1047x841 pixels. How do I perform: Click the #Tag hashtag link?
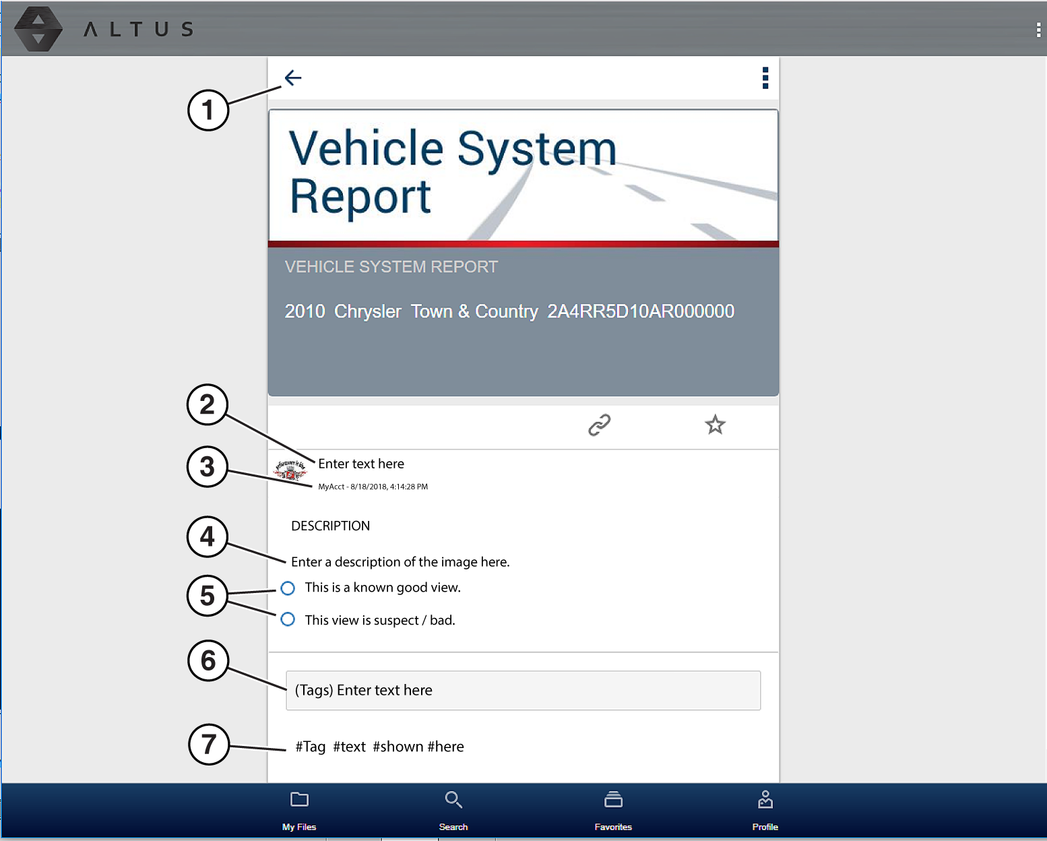point(310,747)
